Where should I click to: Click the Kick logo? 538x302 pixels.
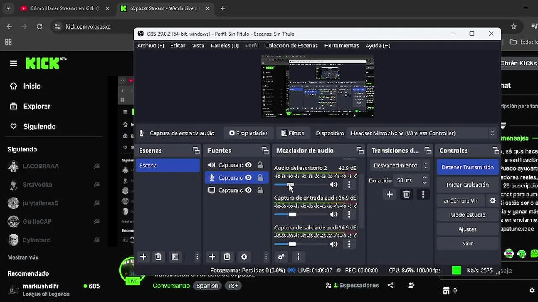point(46,63)
